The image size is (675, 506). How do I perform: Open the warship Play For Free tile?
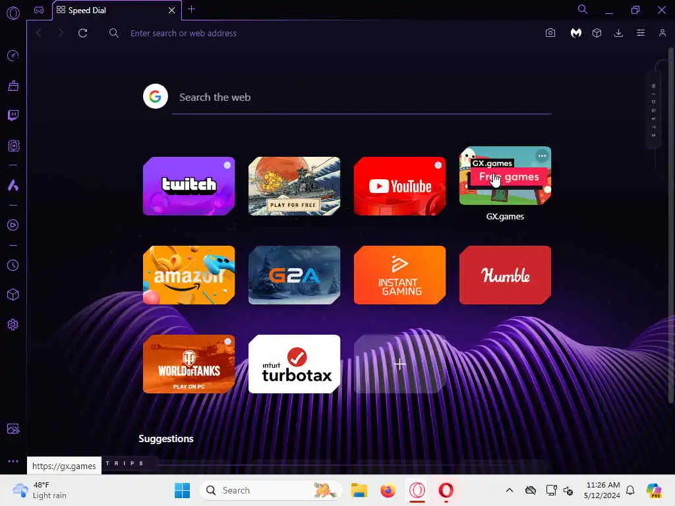295,186
